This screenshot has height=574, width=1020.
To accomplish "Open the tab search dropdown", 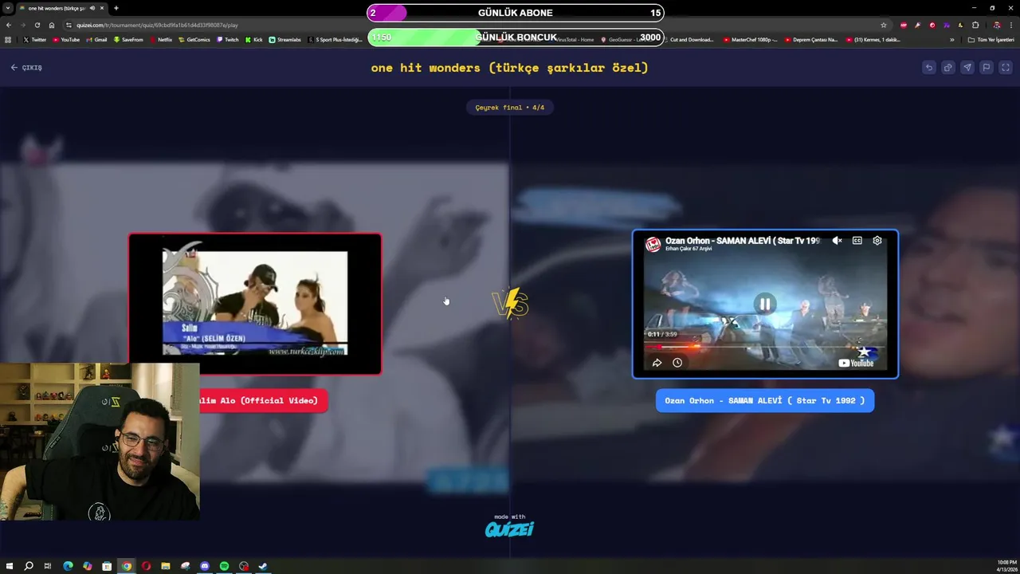I will [8, 8].
